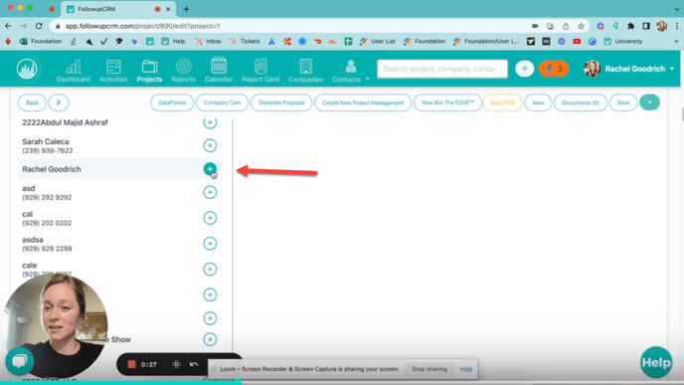Open the User List bookmark
Viewport: 684px width, 385px height.
378,41
